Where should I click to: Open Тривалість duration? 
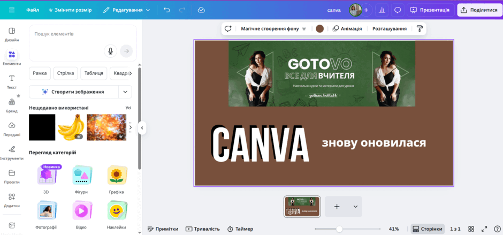[x=203, y=229]
